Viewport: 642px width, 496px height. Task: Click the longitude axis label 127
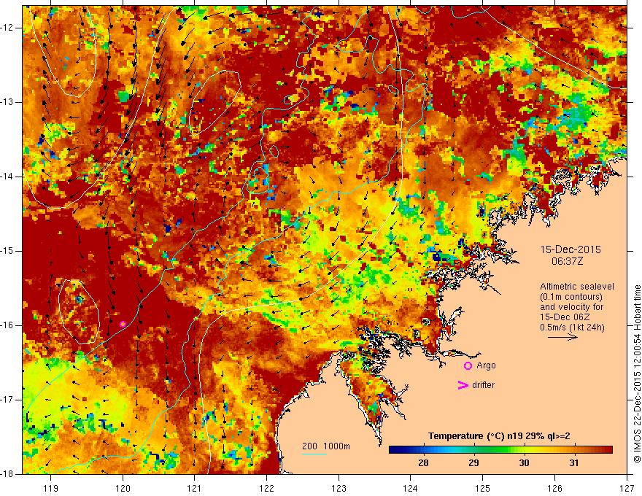coord(627,488)
